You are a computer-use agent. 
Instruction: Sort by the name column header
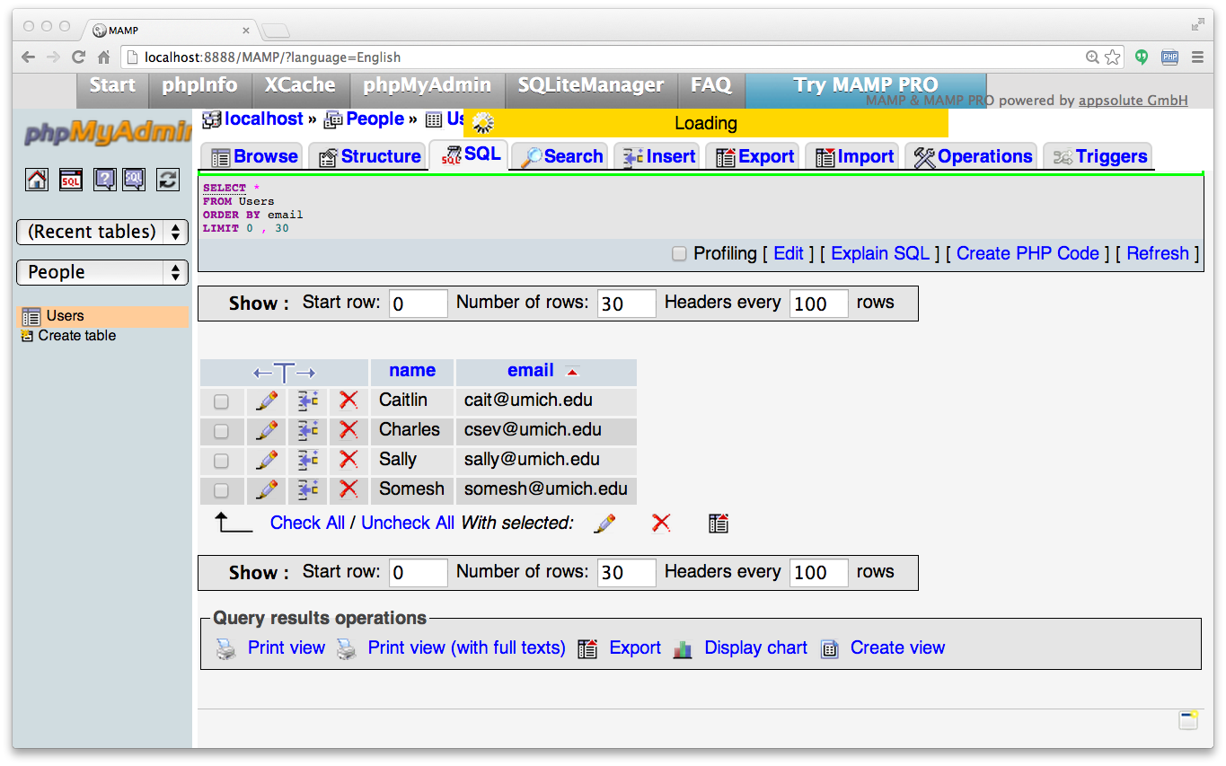click(x=412, y=370)
